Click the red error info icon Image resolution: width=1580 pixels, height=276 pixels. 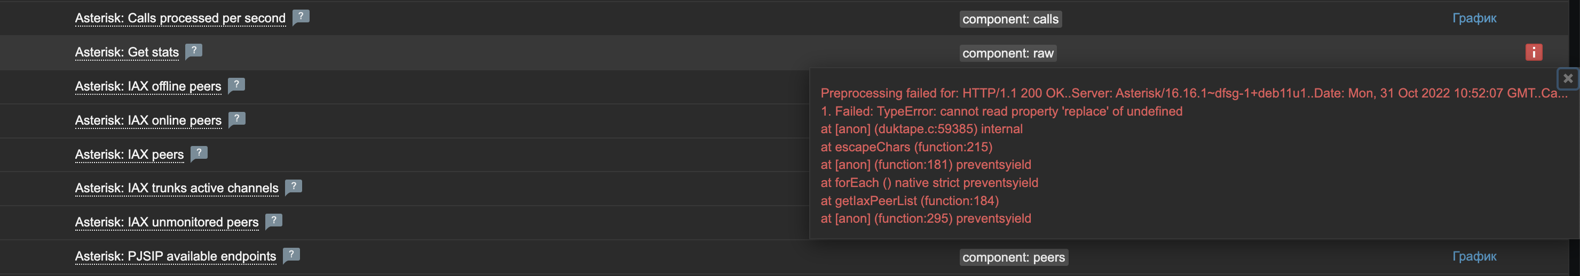click(1534, 53)
